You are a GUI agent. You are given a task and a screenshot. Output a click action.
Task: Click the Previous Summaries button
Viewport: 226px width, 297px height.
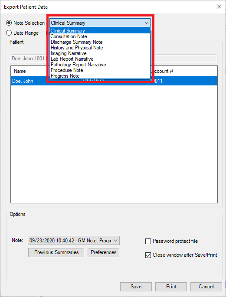56,252
